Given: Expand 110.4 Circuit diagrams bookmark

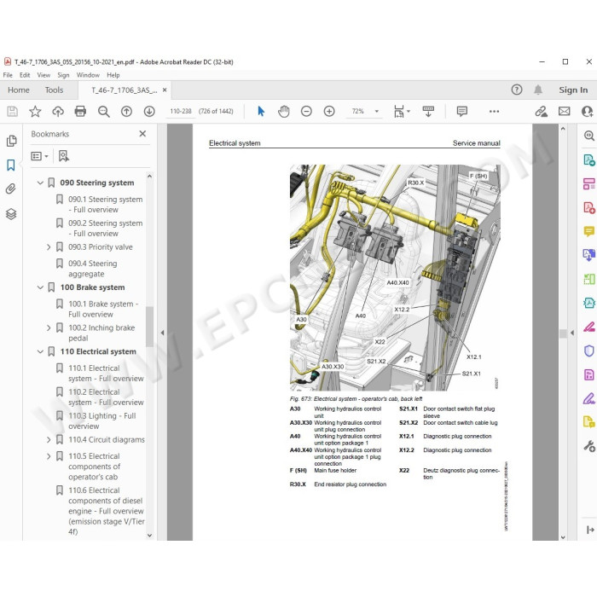Looking at the screenshot, I should [x=49, y=440].
